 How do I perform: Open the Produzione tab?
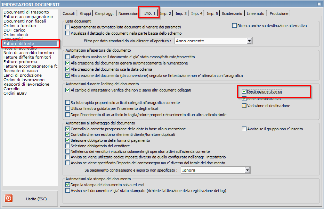279,14
